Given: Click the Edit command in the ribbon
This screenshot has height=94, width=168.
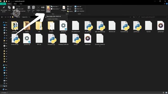Looking at the screenshot, I should (69, 9).
